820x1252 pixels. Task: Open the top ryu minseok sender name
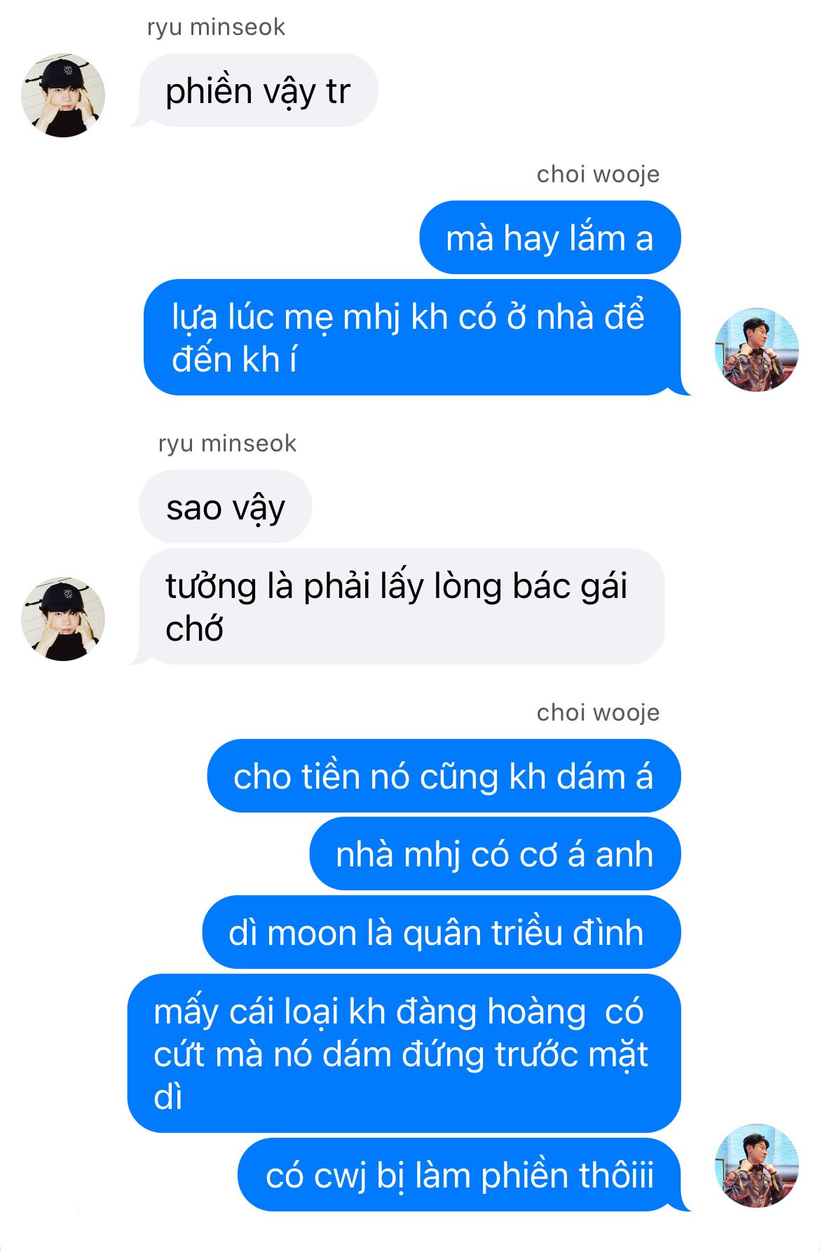click(216, 27)
